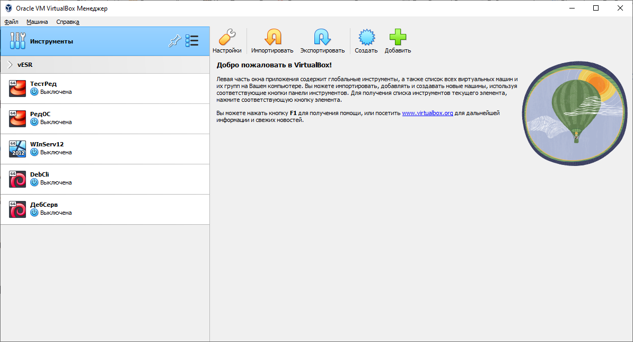633x342 pixels.
Task: Click the РедОС red hat OS icon
Action: point(17,119)
